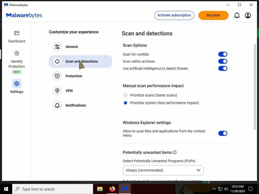
Task: Open the General settings tab
Action: point(80,47)
